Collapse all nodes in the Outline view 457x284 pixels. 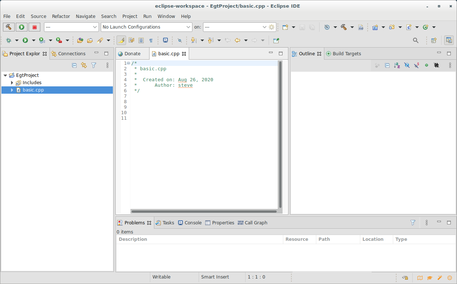pyautogui.click(x=387, y=65)
